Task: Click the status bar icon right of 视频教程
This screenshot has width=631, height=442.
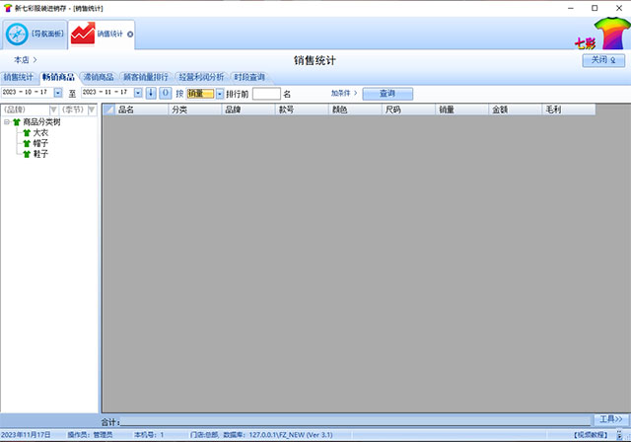Action: pos(619,435)
